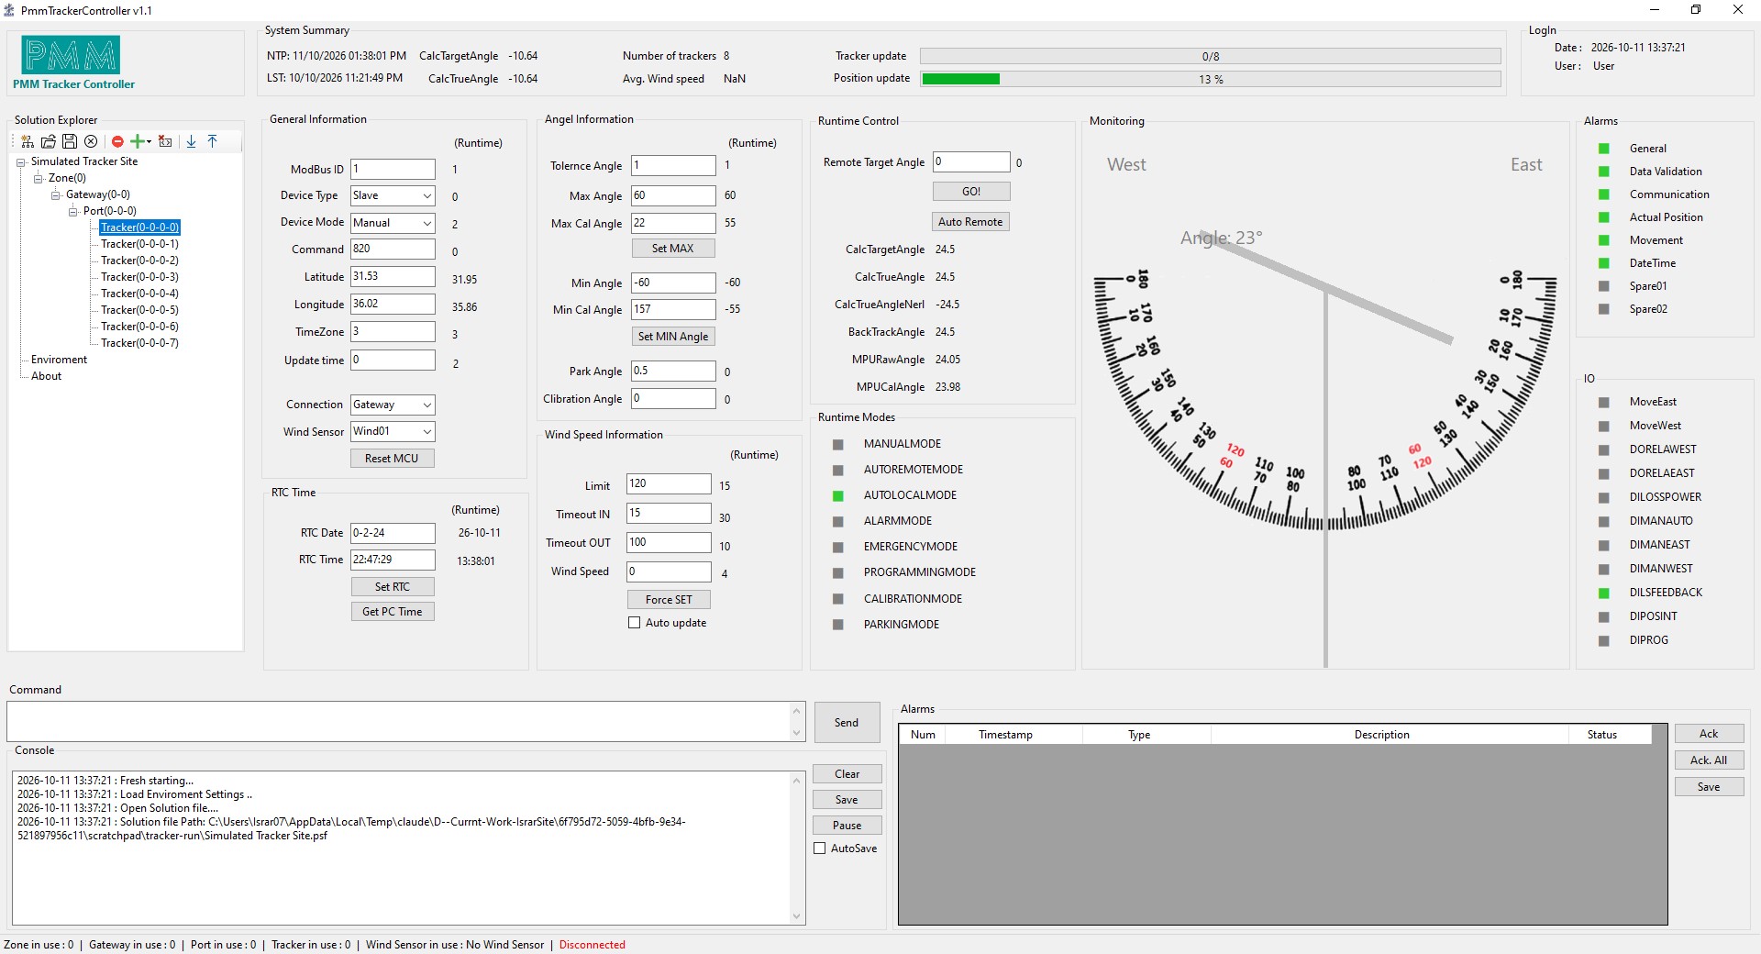Click the red-X code delete icon

(165, 141)
